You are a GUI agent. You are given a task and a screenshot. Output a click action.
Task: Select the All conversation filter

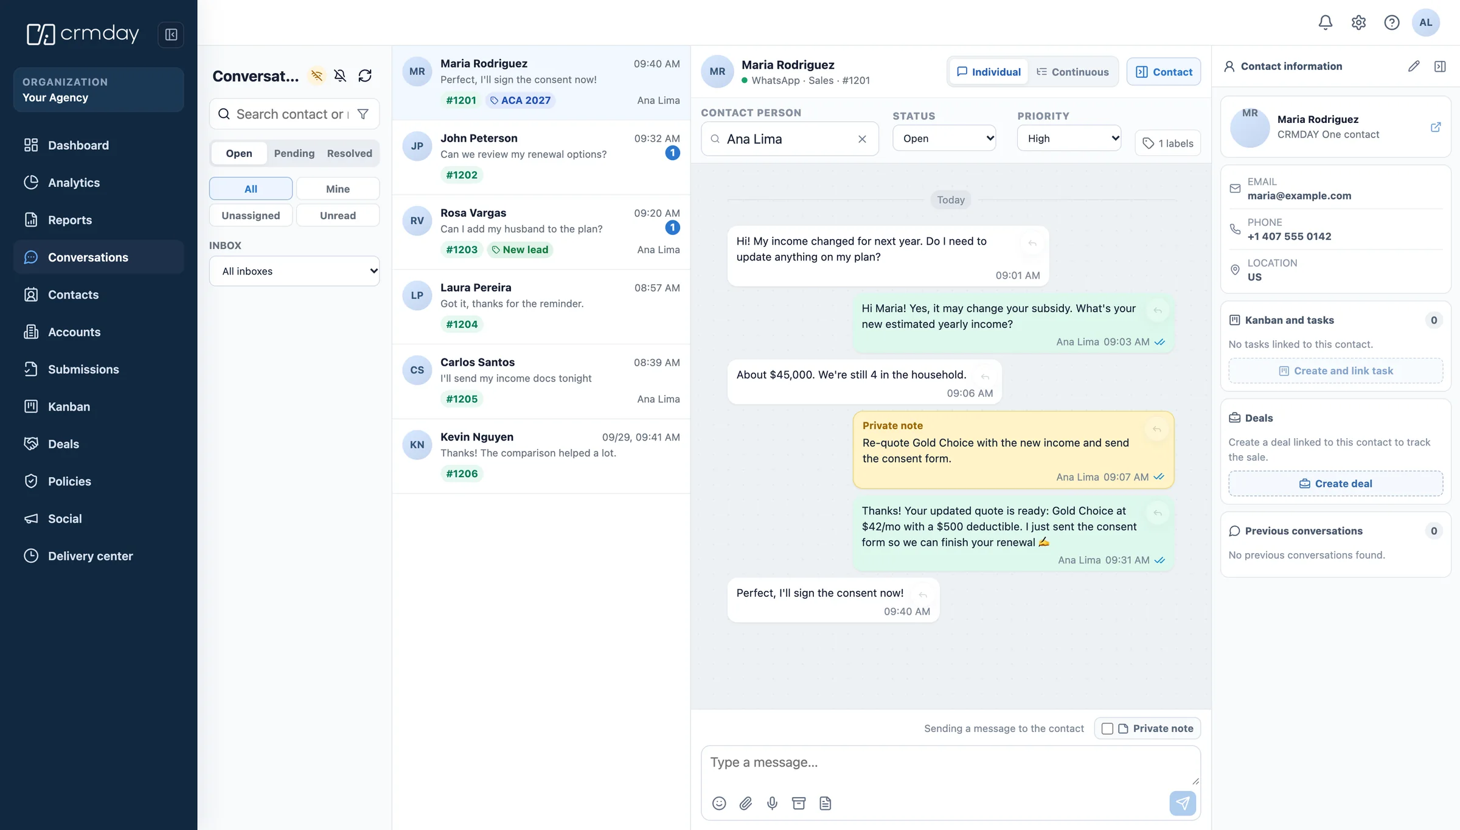point(251,189)
